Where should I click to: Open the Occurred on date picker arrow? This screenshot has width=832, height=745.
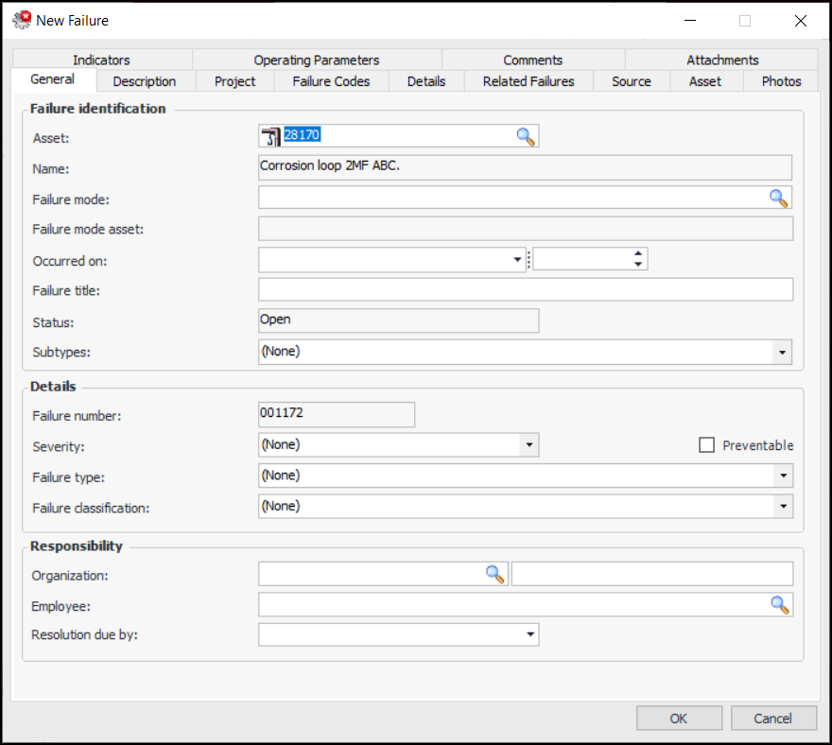click(x=517, y=260)
